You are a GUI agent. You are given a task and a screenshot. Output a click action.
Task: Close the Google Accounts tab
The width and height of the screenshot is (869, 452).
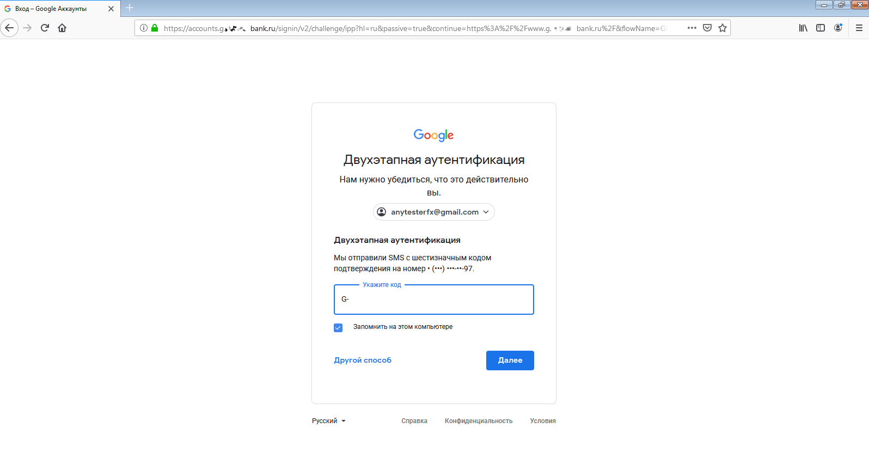click(111, 9)
